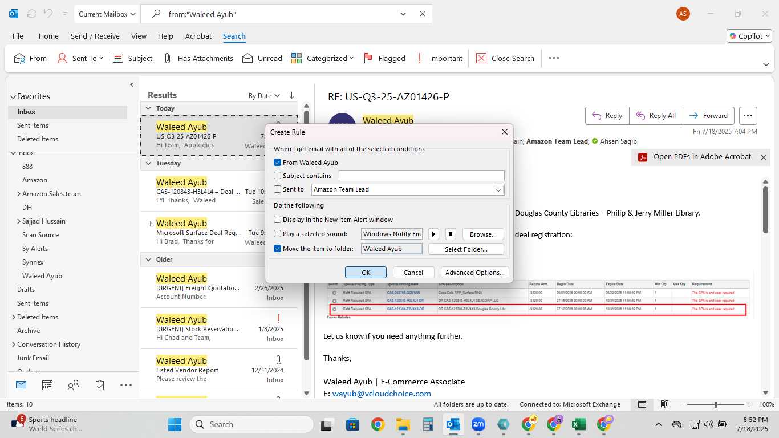
Task: Dismiss the Open PDFs in Adobe Acrobat bar
Action: pos(764,157)
